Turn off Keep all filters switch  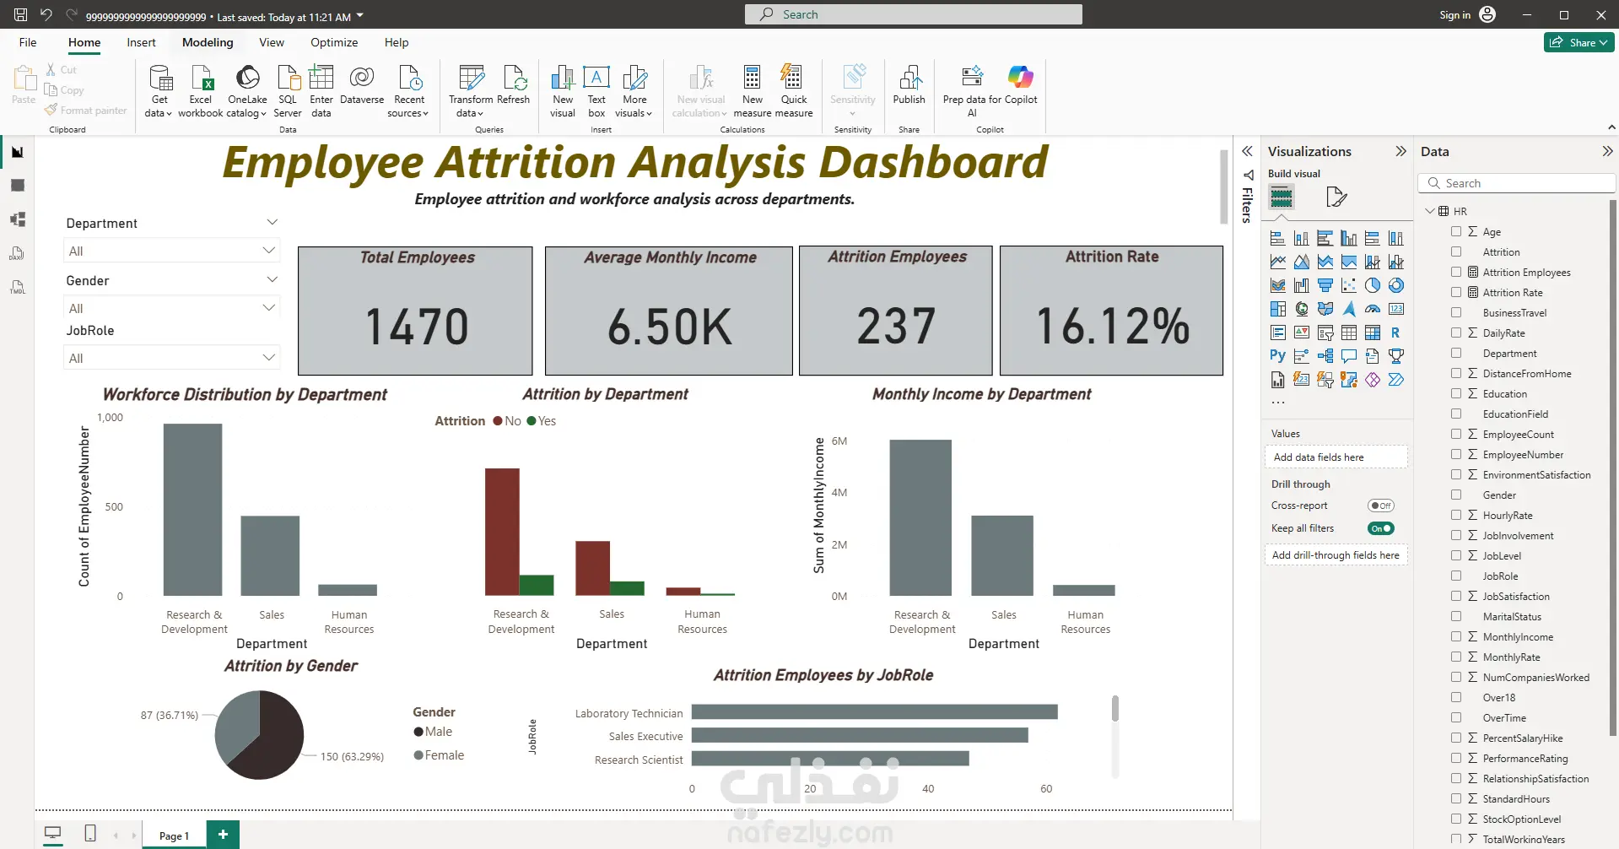[x=1381, y=528]
